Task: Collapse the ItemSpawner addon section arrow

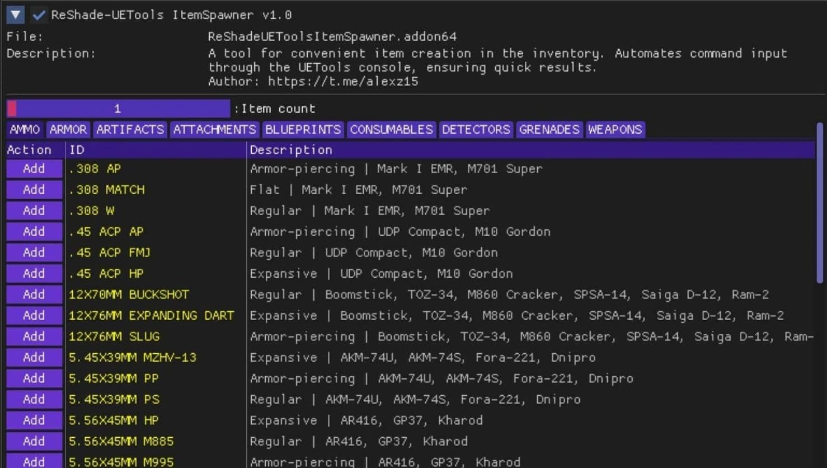Action: 15,15
